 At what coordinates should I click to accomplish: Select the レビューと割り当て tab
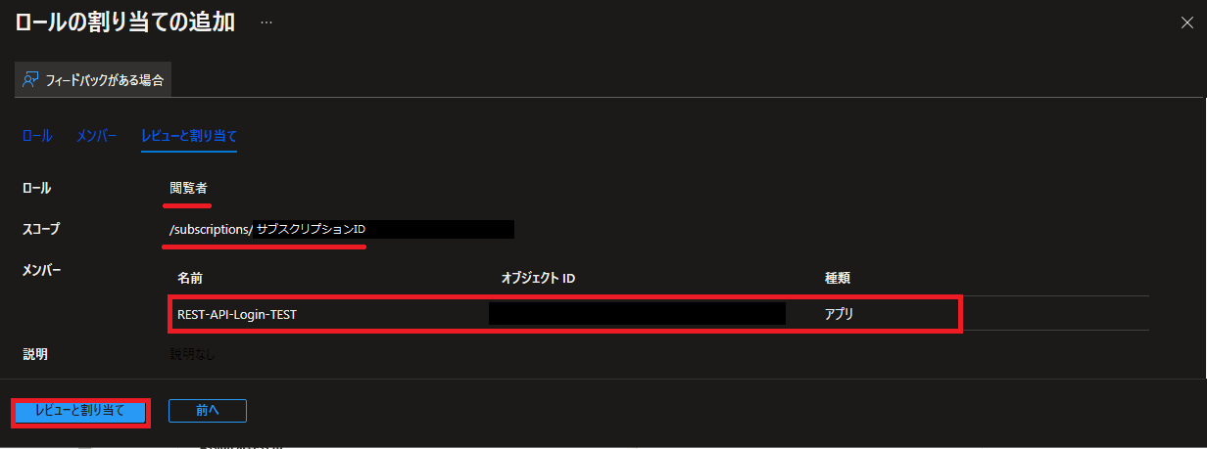pos(189,136)
